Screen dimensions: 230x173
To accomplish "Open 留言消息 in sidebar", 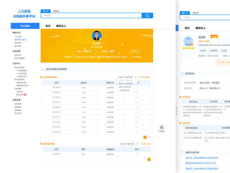I will pos(20,95).
